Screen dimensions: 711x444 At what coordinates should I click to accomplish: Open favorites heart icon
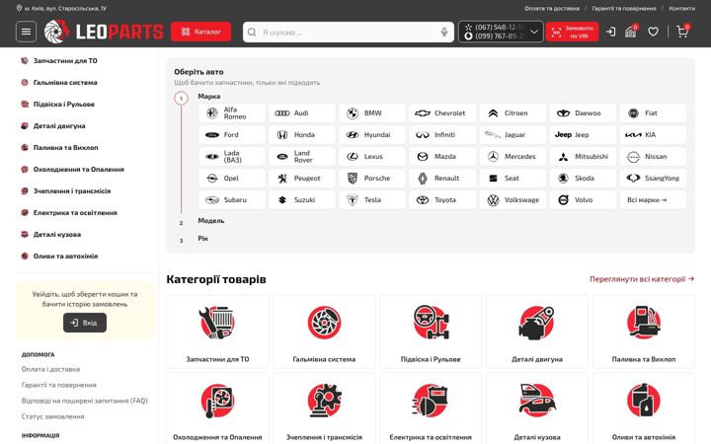click(x=653, y=32)
